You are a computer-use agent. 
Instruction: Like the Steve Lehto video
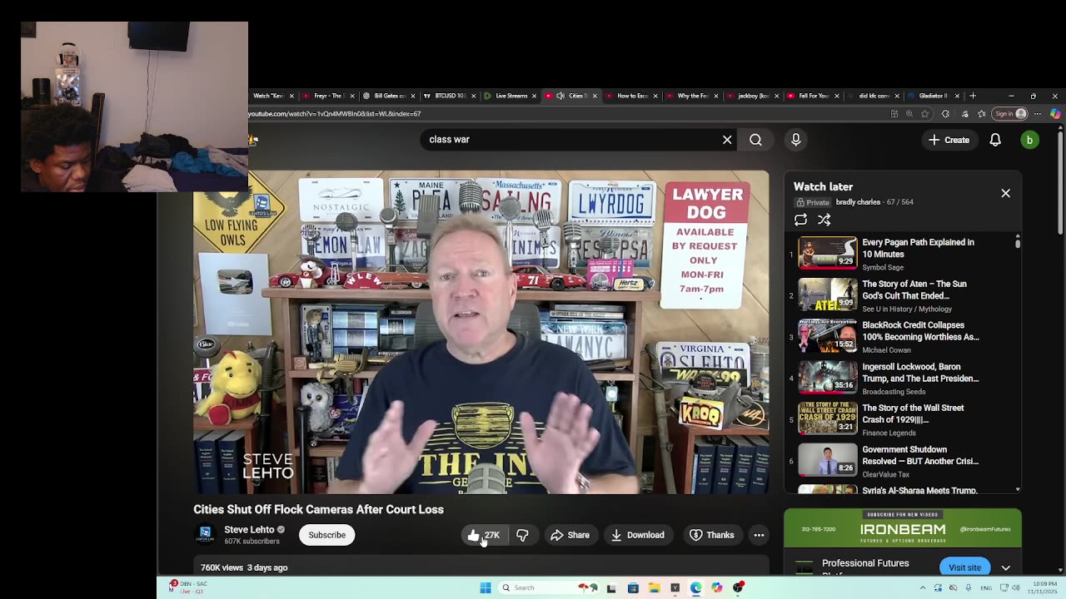pos(483,535)
